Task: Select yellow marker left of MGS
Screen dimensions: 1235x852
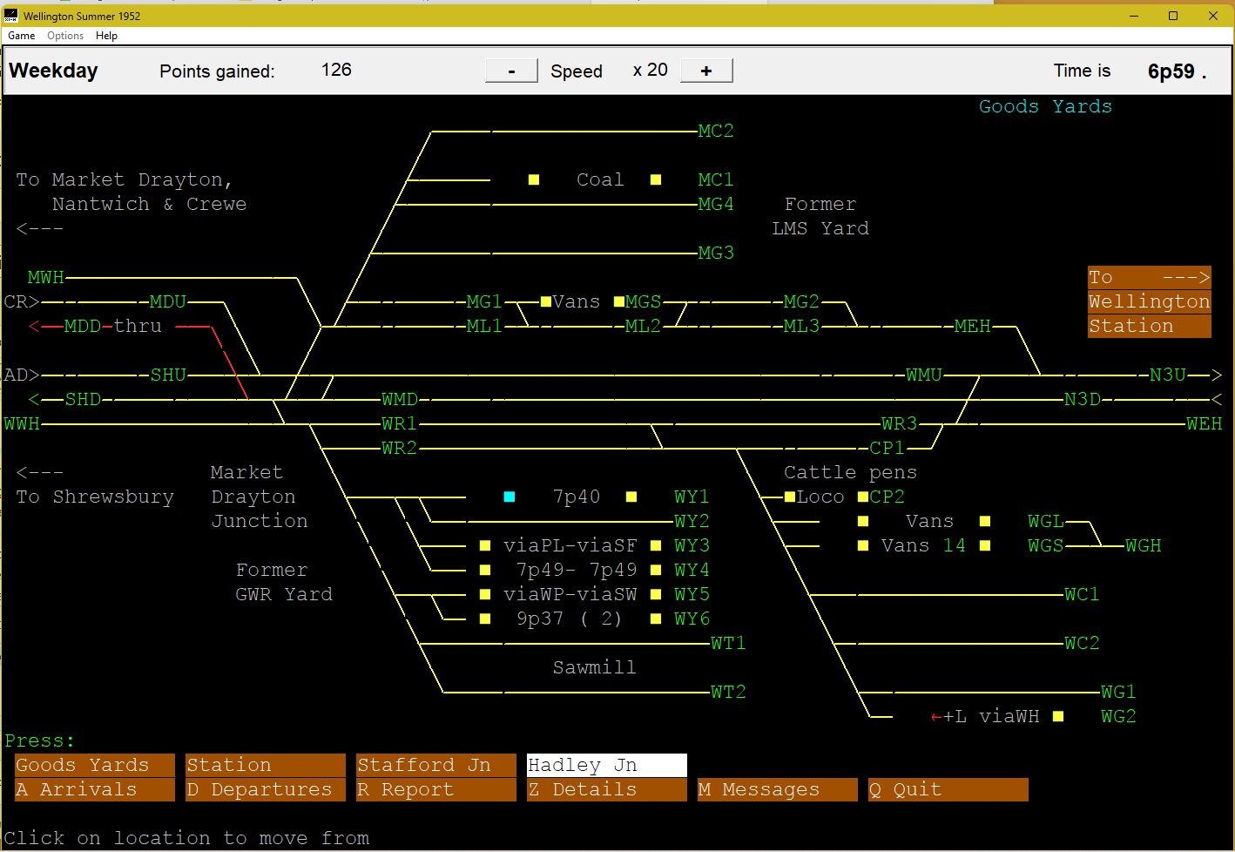Action: click(619, 301)
